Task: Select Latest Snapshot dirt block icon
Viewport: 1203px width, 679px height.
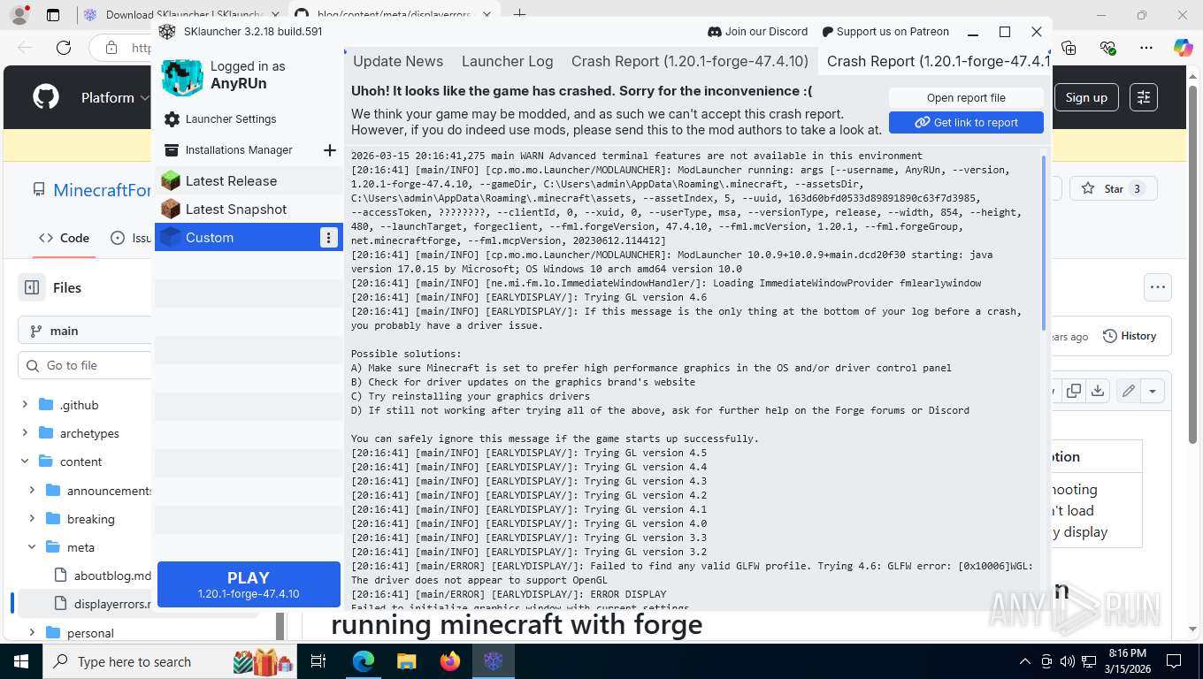Action: 171,210
